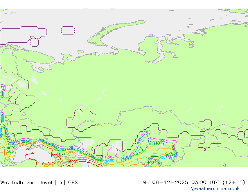248x192 pixels.
Task: Open the weatheronline.co.uk link
Action: (x=215, y=188)
